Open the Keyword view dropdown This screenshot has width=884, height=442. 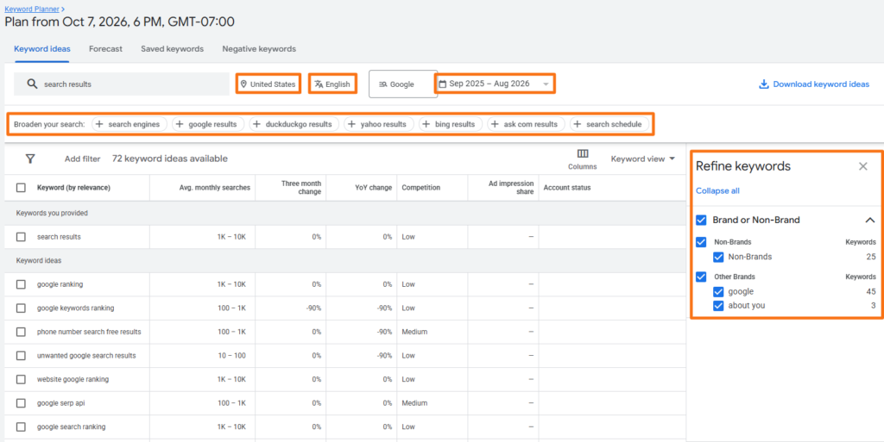642,159
